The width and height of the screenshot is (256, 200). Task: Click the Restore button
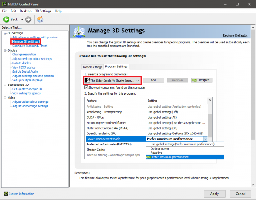202,80
